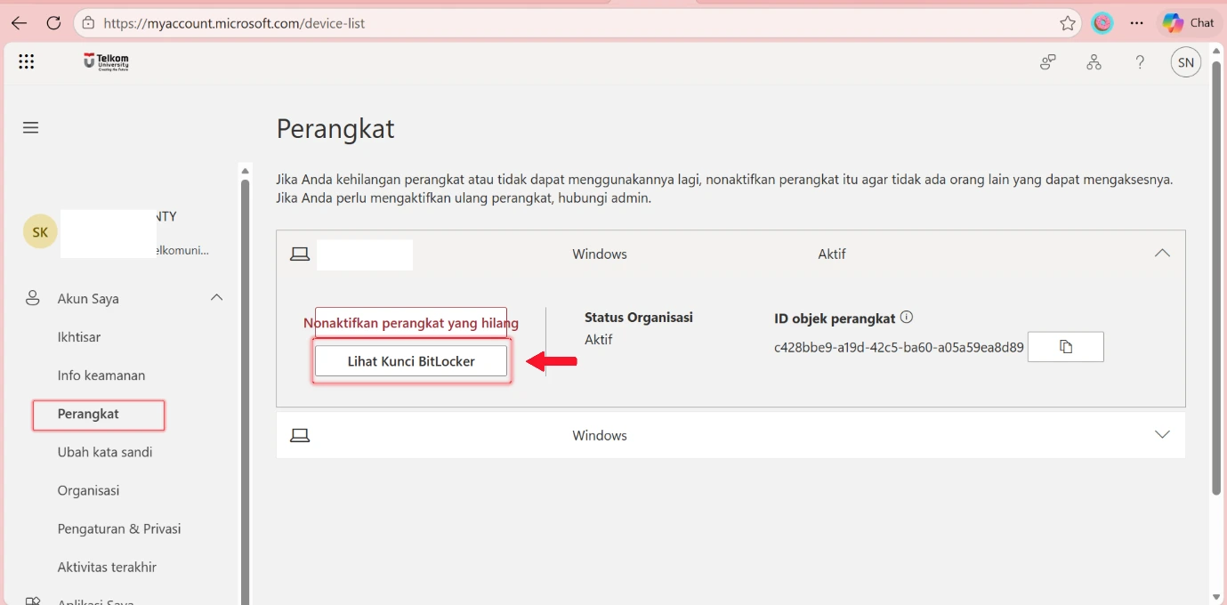1227x605 pixels.
Task: Reload the current page
Action: tap(52, 23)
